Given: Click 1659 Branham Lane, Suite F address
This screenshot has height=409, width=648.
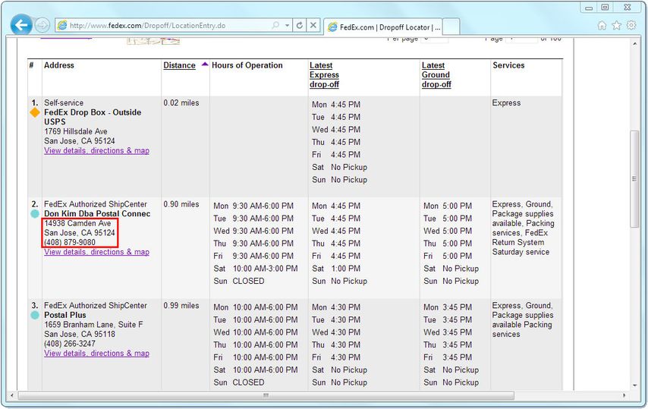Looking at the screenshot, I should 94,324.
